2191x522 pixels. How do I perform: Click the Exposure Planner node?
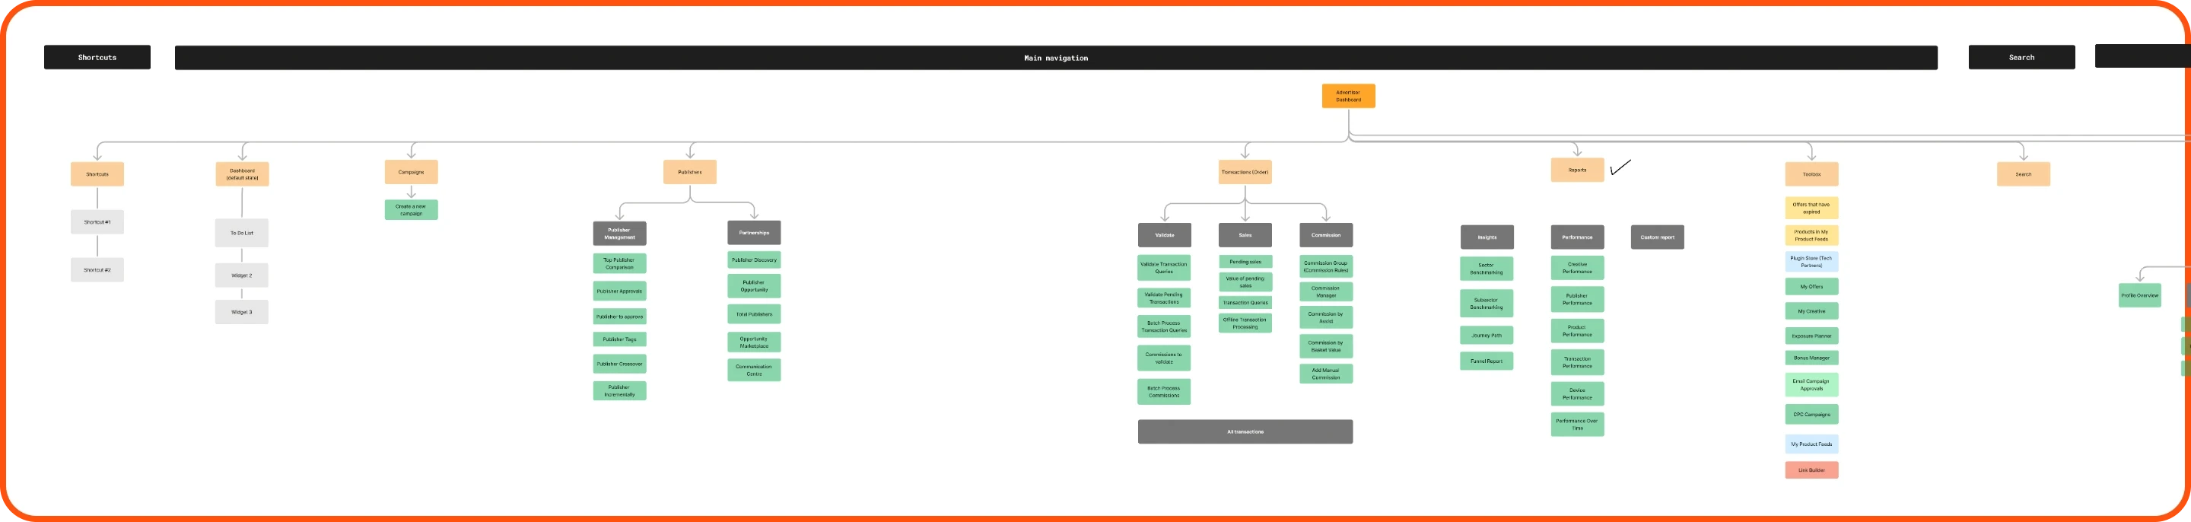coord(1811,336)
